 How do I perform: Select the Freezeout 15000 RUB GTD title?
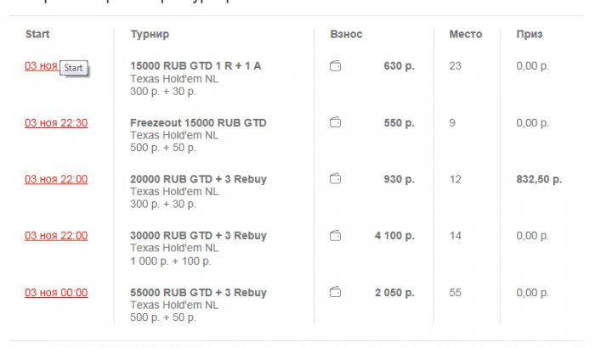pos(198,123)
